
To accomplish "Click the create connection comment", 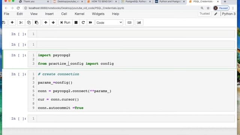I will (x=58, y=74).
